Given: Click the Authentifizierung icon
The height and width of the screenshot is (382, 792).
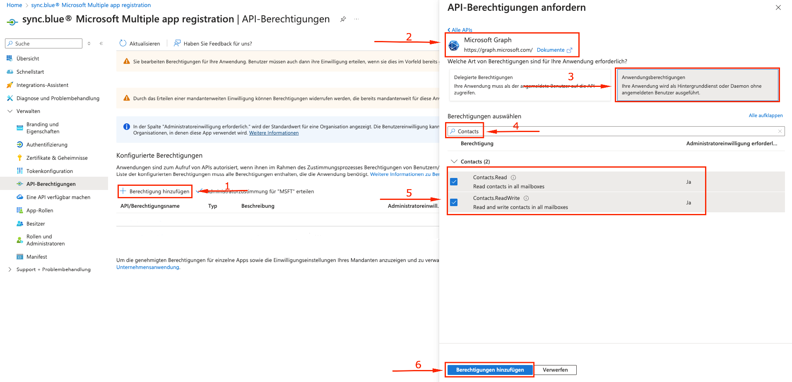Looking at the screenshot, I should pyautogui.click(x=20, y=144).
